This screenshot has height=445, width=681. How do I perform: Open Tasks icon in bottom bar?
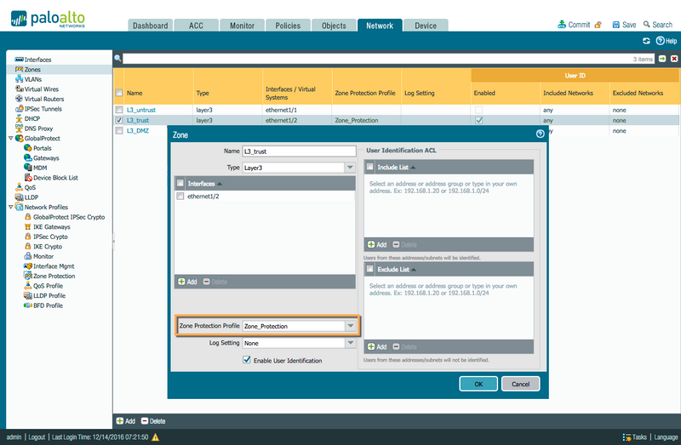627,437
